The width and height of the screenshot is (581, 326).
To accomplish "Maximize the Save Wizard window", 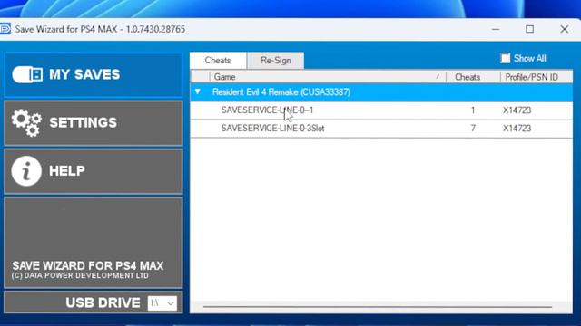I will click(x=530, y=29).
